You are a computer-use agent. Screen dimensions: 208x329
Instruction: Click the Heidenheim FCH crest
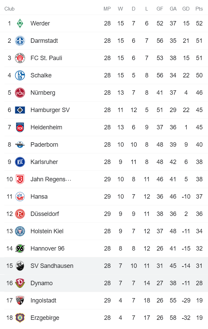click(x=20, y=127)
